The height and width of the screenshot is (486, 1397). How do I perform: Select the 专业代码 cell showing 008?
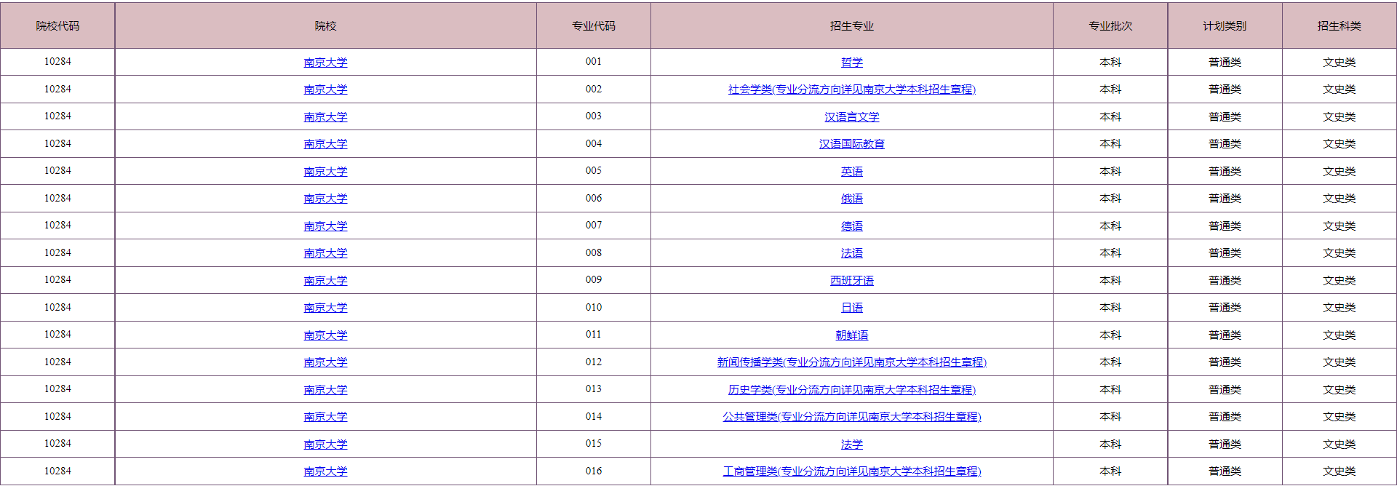pyautogui.click(x=594, y=253)
